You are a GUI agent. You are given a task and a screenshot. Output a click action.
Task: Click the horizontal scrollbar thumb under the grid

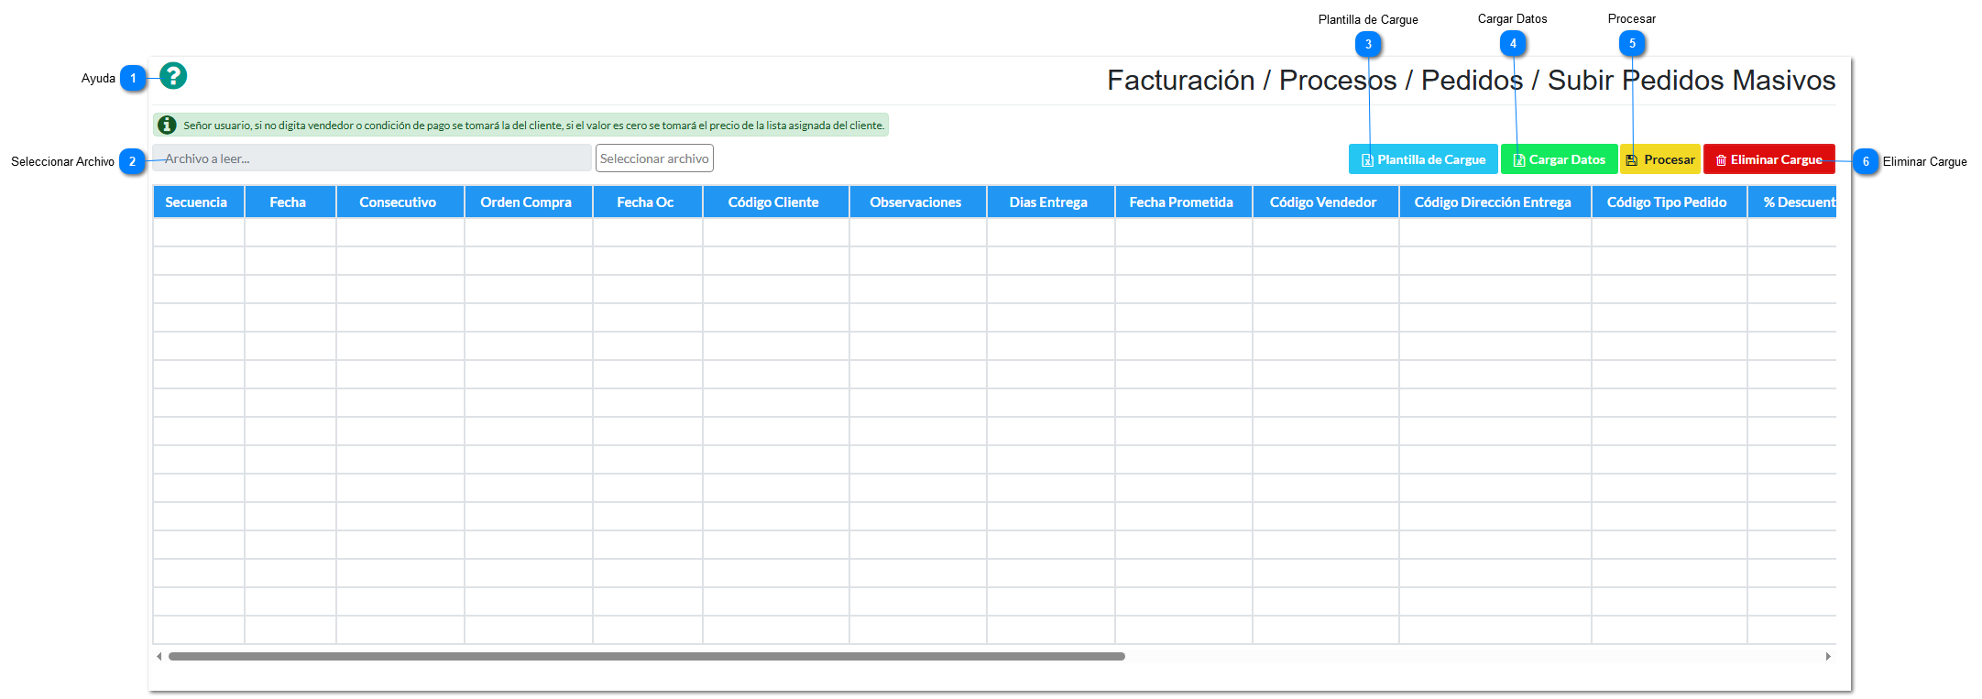[x=646, y=656]
